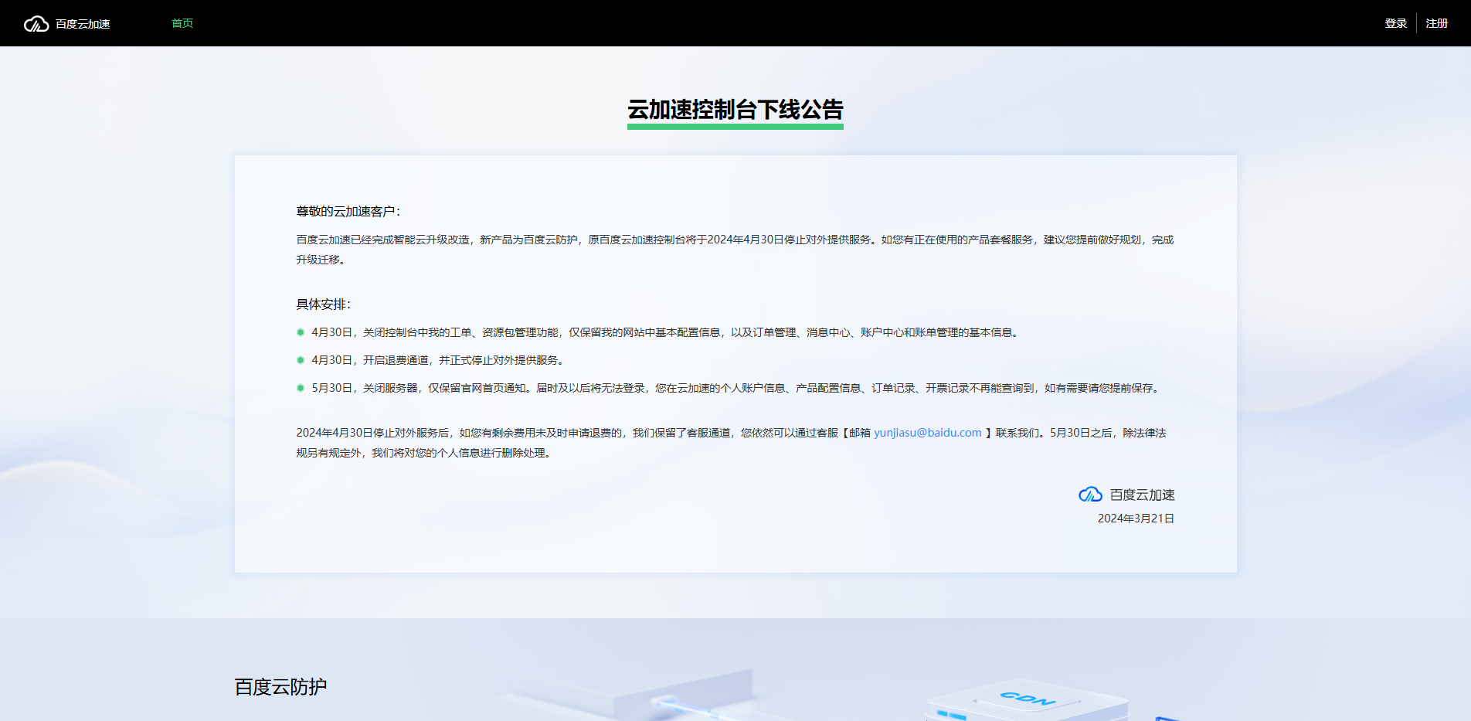Click the green bullet beside 5月30日 item
Image resolution: width=1471 pixels, height=721 pixels.
click(300, 388)
